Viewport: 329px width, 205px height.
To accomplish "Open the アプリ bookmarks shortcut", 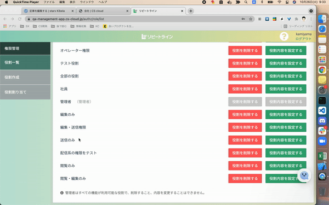I will coord(10,26).
